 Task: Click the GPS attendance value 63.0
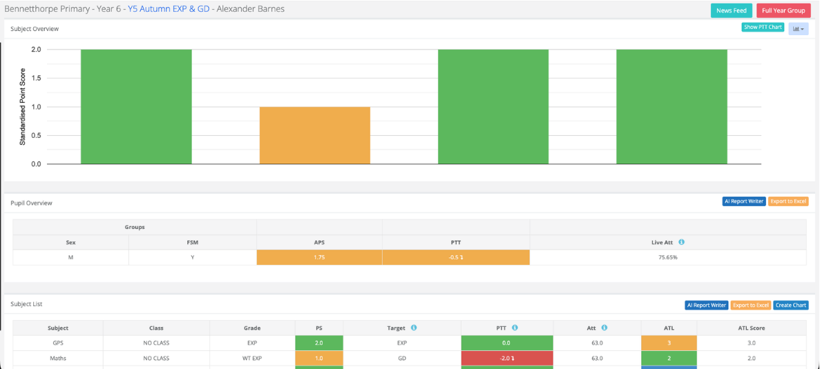click(x=598, y=343)
